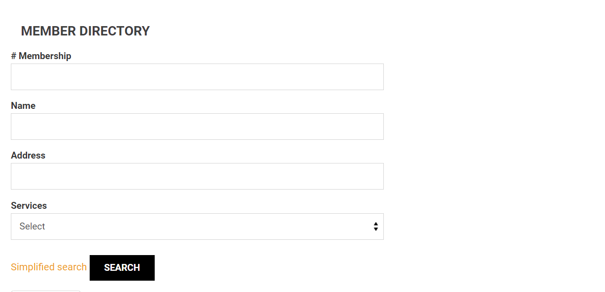The image size is (605, 292).
Task: Open the Simplified search link
Action: (x=49, y=267)
